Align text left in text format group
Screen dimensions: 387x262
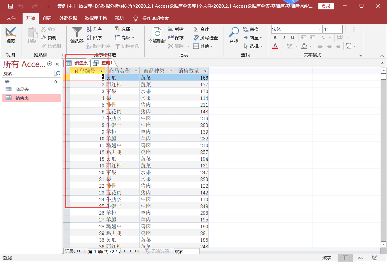[x=320, y=46]
